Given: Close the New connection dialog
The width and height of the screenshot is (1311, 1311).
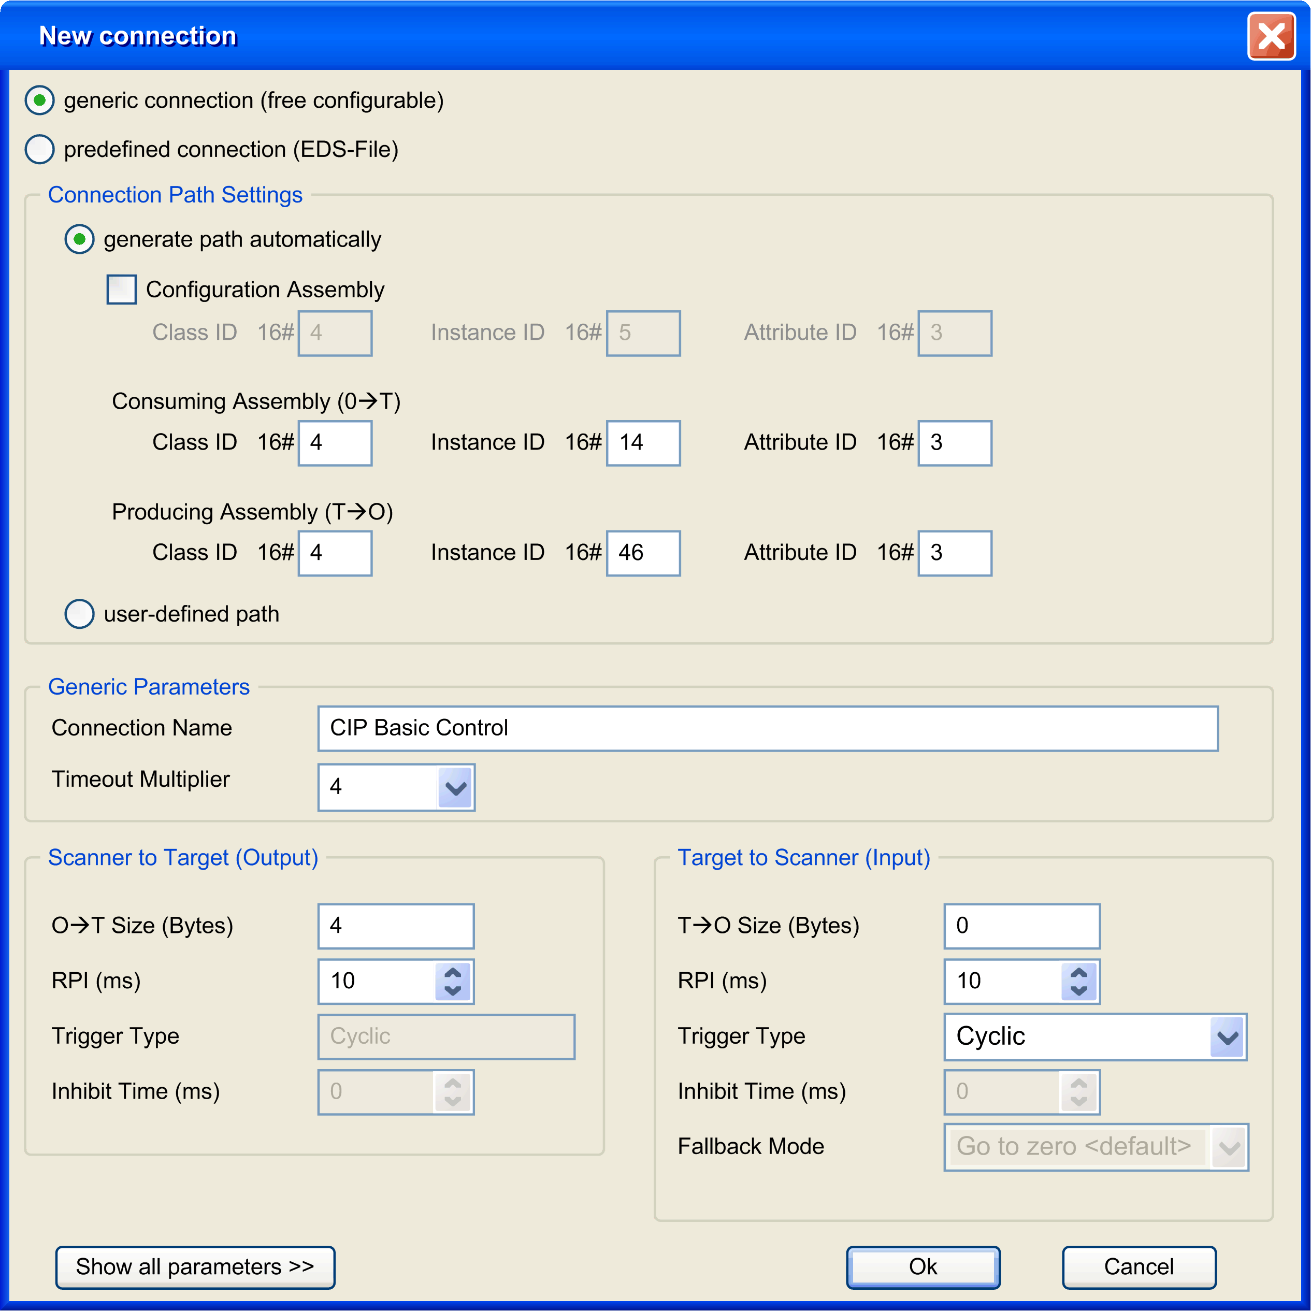Looking at the screenshot, I should (x=1272, y=35).
